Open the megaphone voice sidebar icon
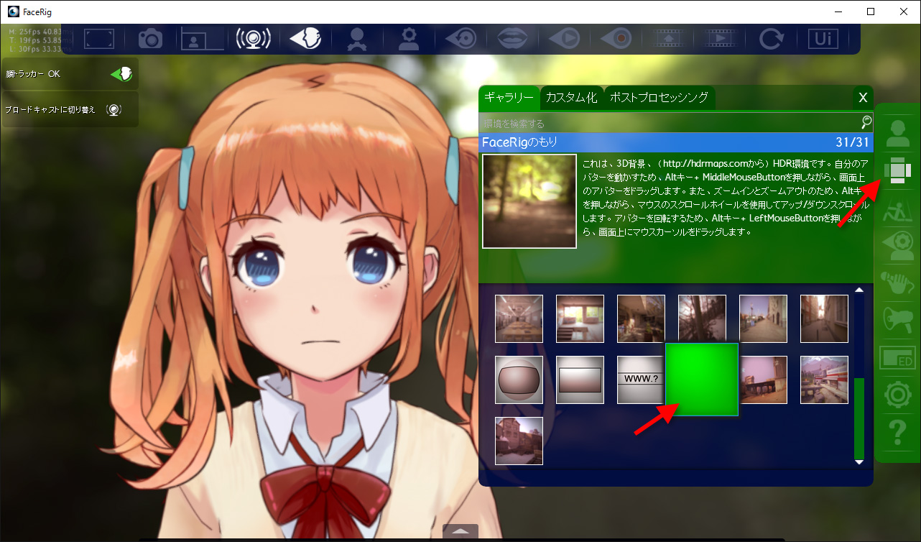The image size is (921, 542). [x=897, y=320]
